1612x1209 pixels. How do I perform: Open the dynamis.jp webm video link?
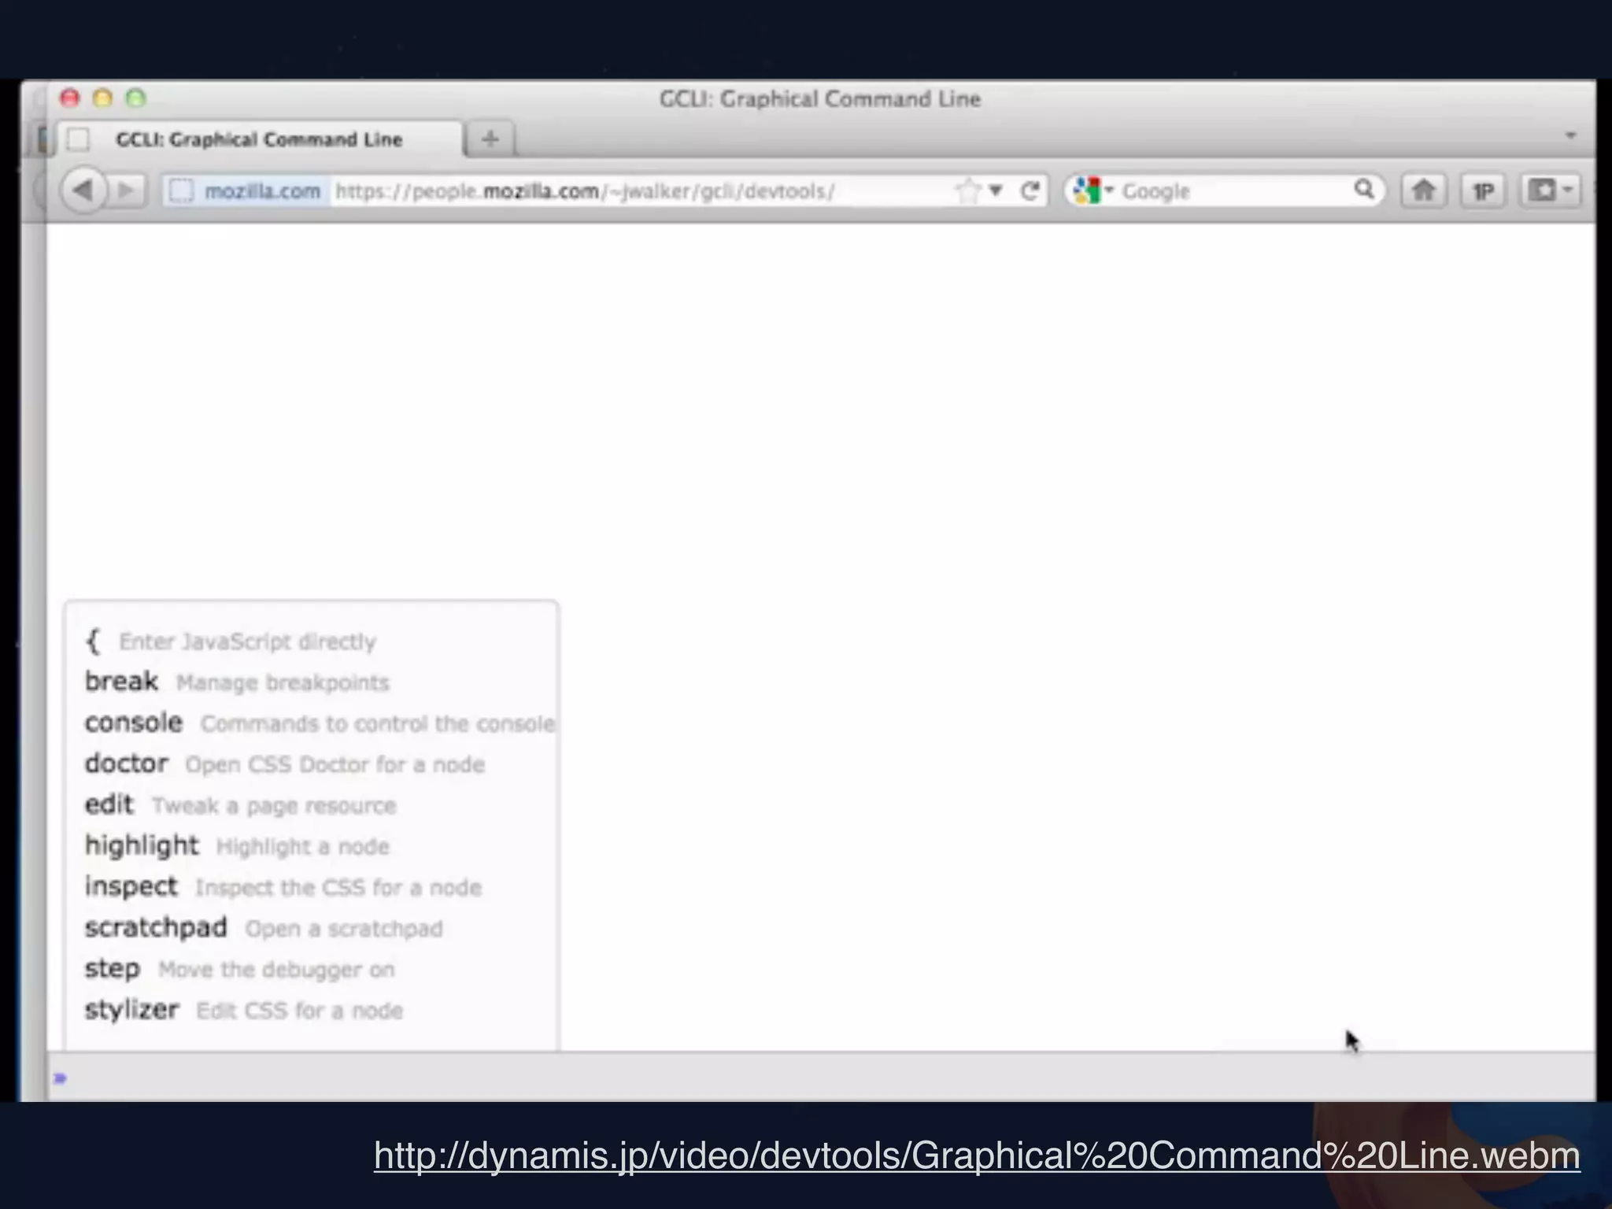(x=977, y=1155)
